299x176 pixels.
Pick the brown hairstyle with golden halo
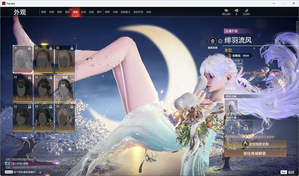[44, 59]
